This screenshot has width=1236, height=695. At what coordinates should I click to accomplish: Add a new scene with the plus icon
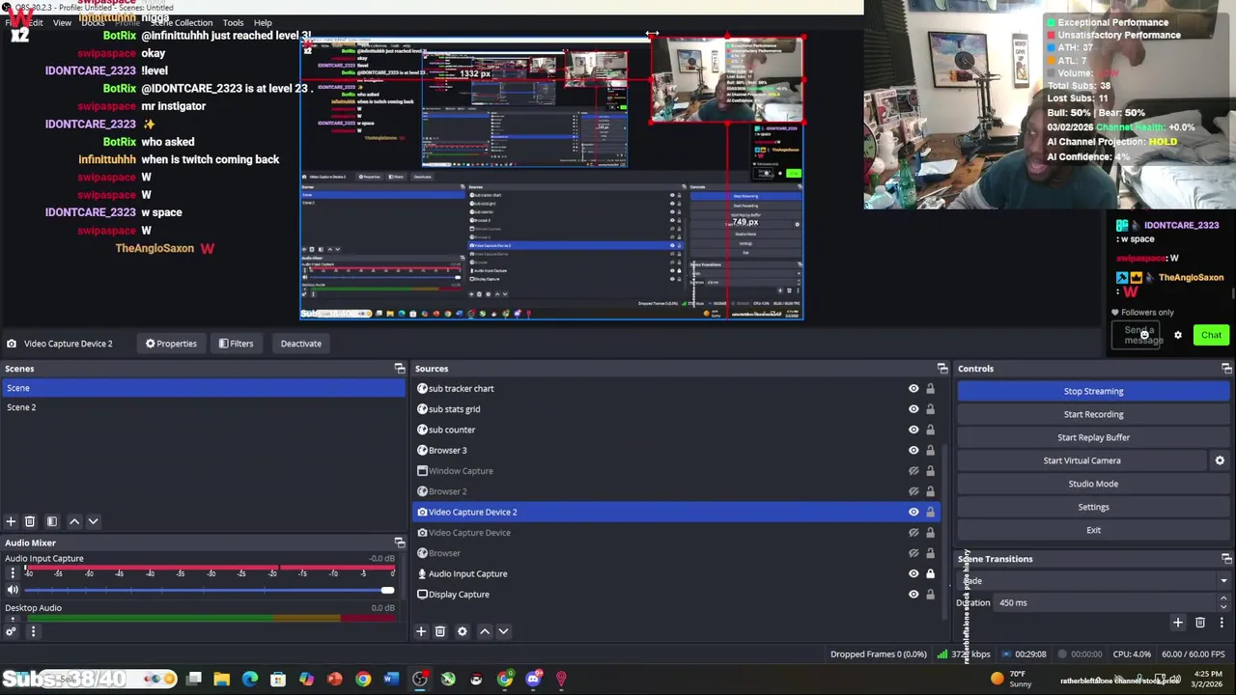coord(11,521)
